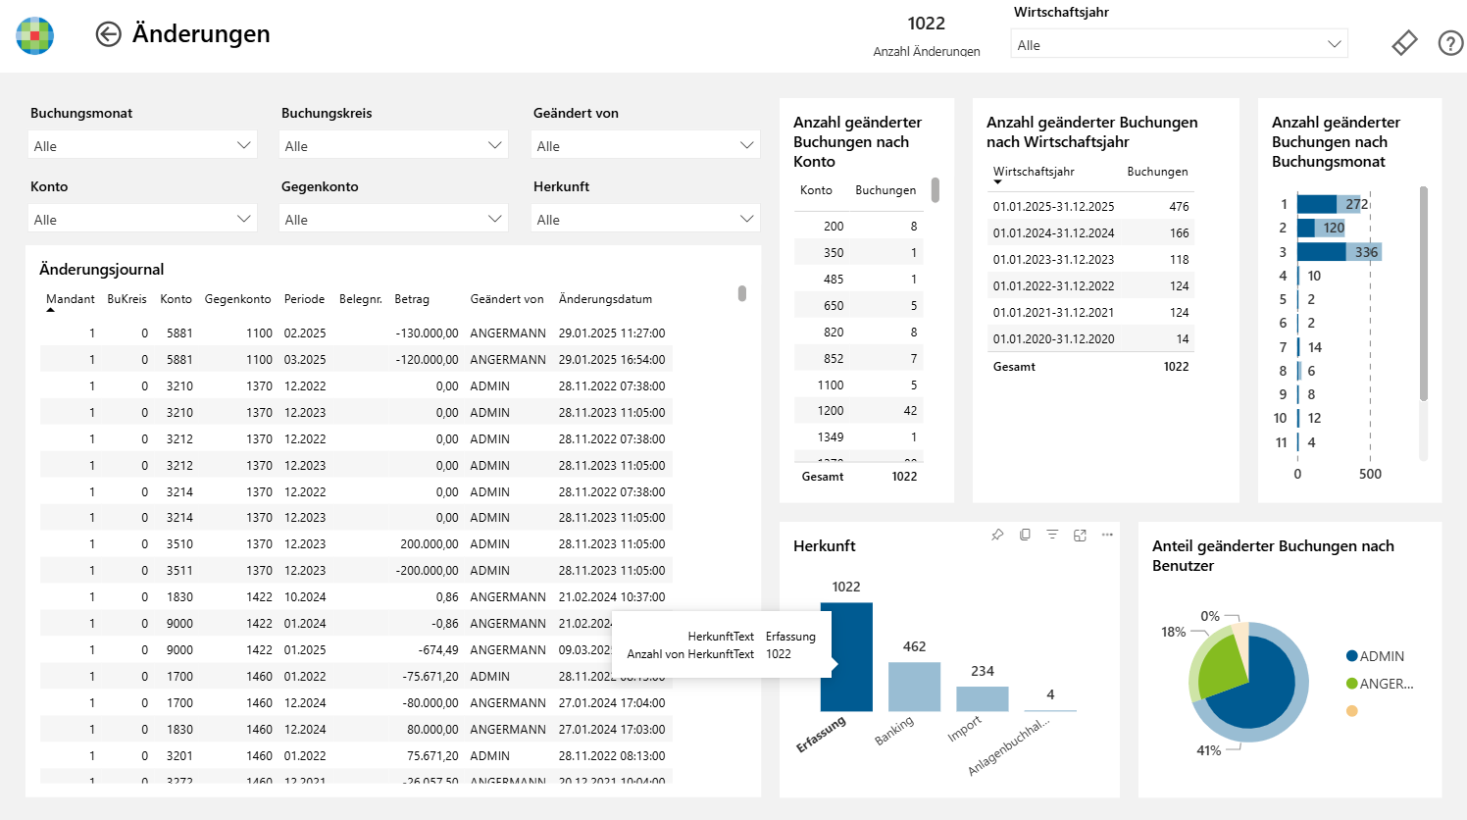Click the 29.01.2025 16:54:00 date cell
This screenshot has width=1467, height=820.
pyautogui.click(x=612, y=360)
